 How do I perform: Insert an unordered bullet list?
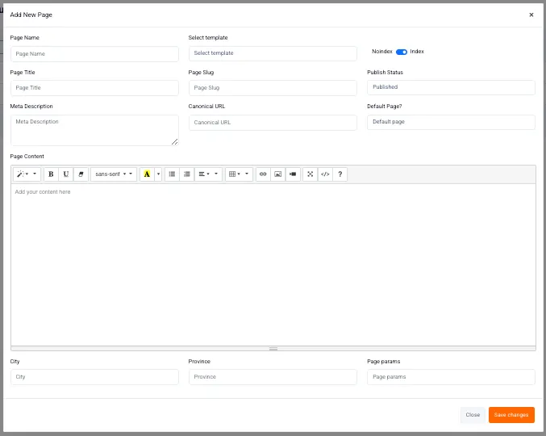pyautogui.click(x=172, y=174)
